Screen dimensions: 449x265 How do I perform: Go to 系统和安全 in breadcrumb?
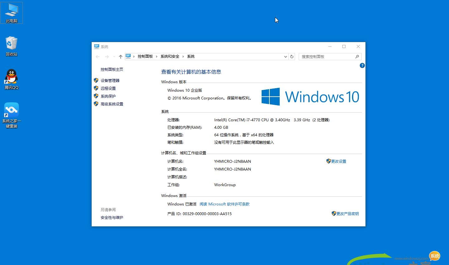pos(170,56)
